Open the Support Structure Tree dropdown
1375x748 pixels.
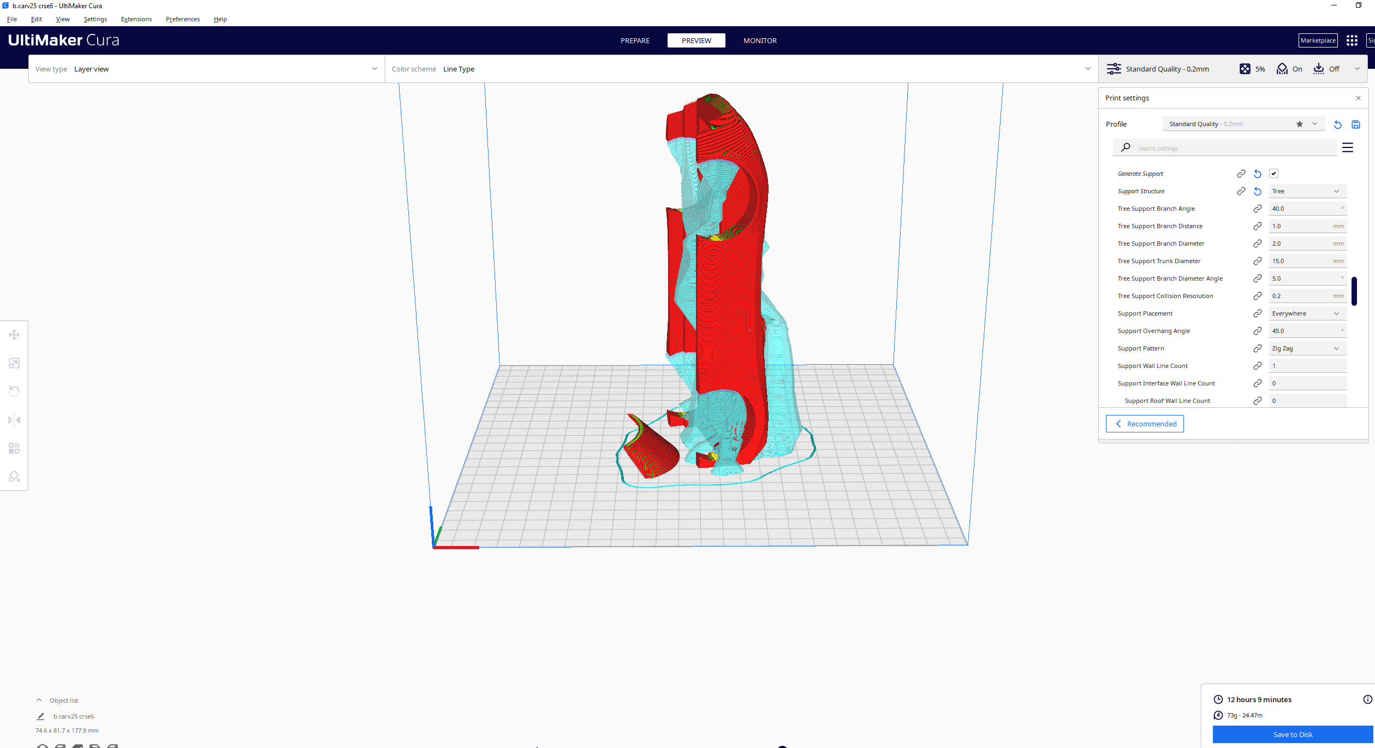tap(1307, 191)
